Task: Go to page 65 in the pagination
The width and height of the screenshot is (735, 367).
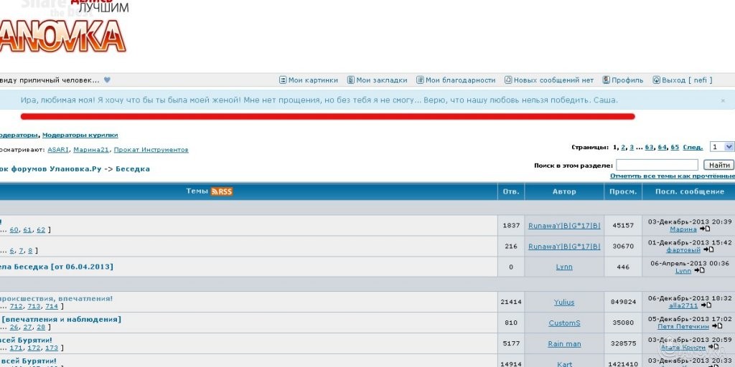Action: point(675,147)
